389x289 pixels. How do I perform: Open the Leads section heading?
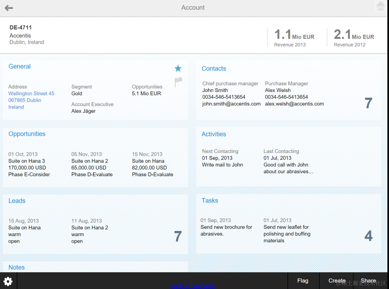point(17,201)
